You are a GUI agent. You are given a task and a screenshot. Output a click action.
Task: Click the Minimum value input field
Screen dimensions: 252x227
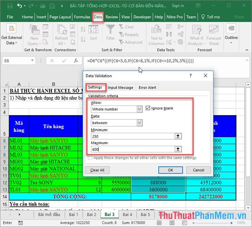click(132, 136)
